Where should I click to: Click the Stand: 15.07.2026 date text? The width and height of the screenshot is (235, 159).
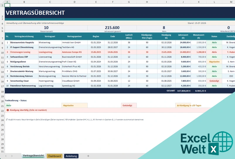click(x=197, y=23)
